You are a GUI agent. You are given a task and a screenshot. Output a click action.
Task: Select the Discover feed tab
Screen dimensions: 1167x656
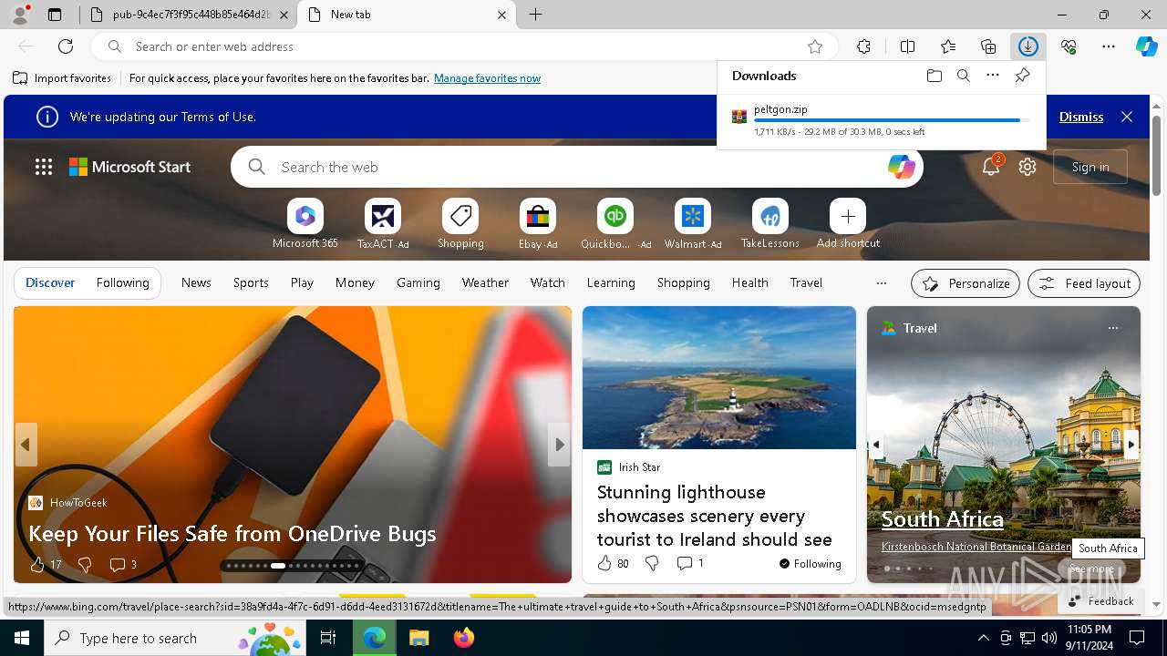pyautogui.click(x=50, y=283)
